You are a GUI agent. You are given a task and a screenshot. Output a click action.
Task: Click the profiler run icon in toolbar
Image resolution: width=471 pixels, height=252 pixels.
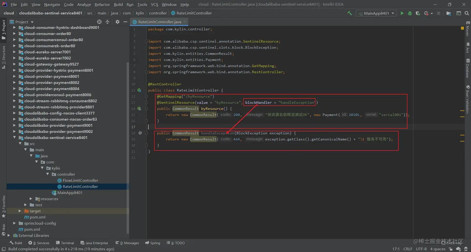[x=426, y=13]
